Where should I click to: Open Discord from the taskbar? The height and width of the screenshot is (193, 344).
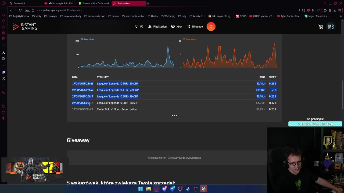click(x=164, y=189)
